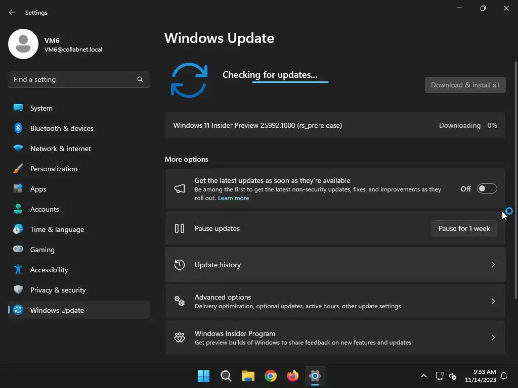Open Privacy & security settings
This screenshot has width=518, height=388.
click(x=79, y=289)
